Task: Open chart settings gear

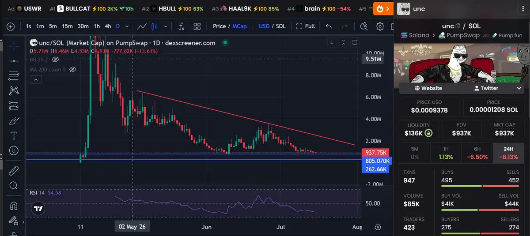Action: pos(380,26)
